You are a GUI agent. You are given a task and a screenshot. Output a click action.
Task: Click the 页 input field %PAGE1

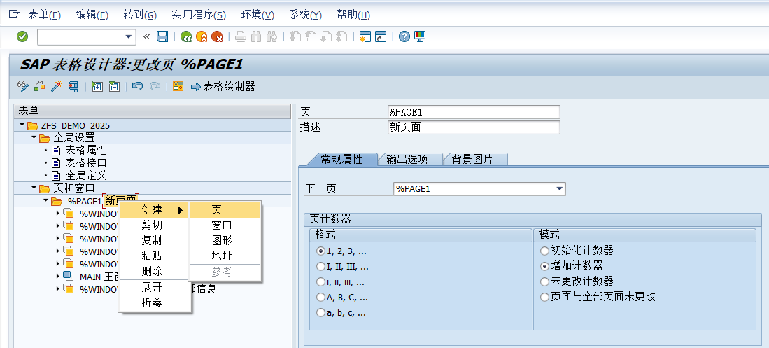coord(473,112)
